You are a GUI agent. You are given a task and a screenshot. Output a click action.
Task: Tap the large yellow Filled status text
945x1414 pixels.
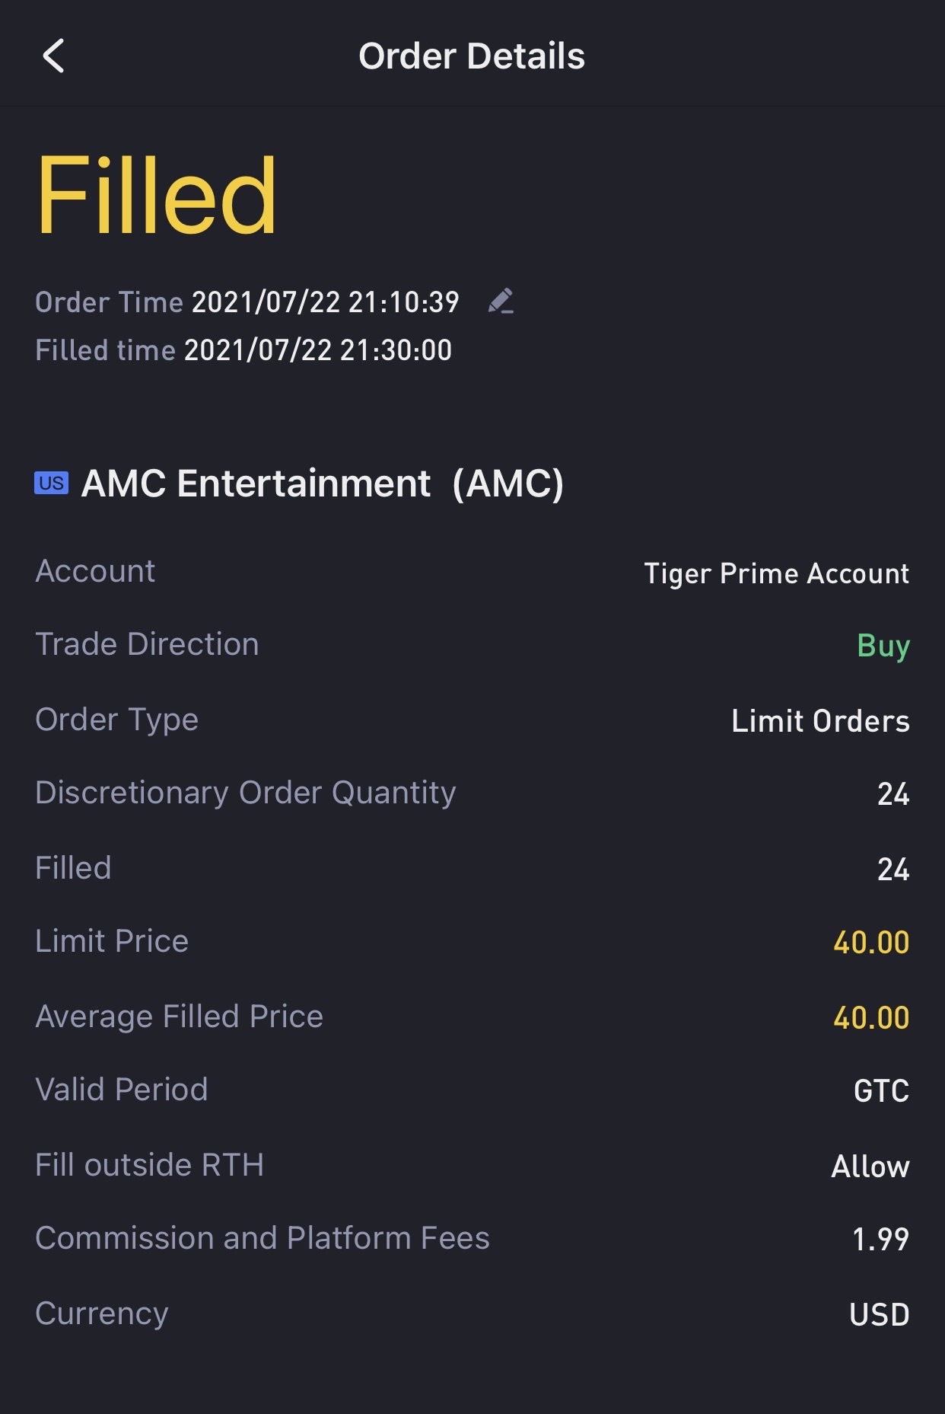click(156, 195)
